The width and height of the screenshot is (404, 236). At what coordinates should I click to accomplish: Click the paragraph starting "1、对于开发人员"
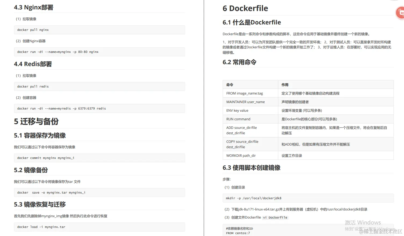307,47
